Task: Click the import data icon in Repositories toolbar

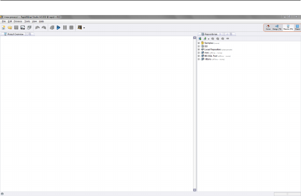Action: (205, 39)
